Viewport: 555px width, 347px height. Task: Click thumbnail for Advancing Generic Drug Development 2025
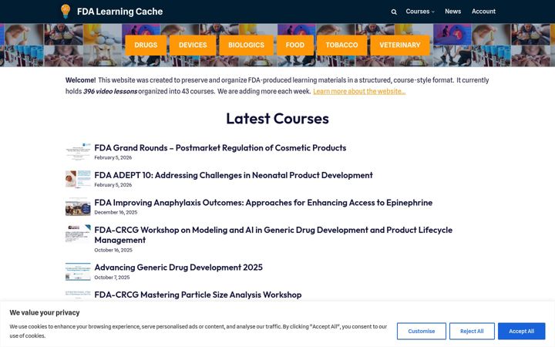[78, 271]
